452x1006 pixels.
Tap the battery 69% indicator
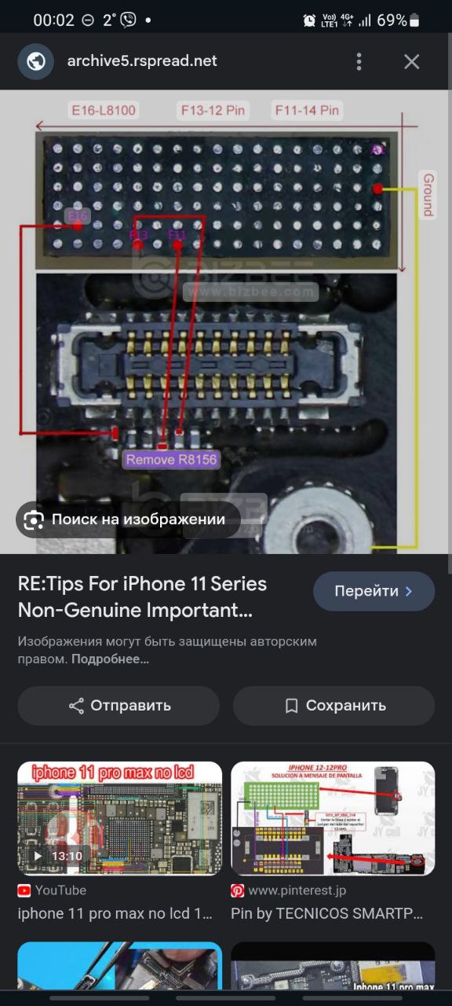(399, 20)
